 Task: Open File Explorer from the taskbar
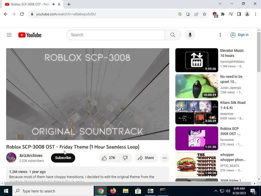tap(125, 191)
